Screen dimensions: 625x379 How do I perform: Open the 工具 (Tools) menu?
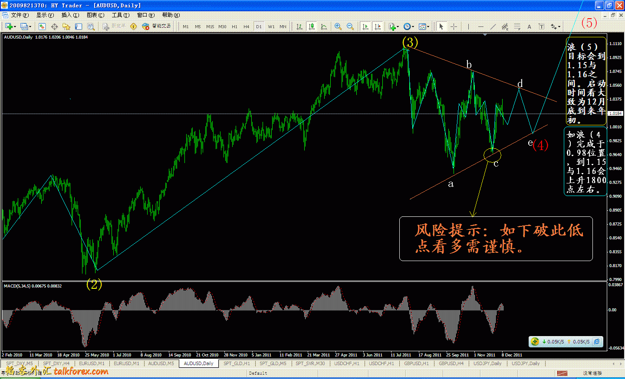click(x=121, y=15)
